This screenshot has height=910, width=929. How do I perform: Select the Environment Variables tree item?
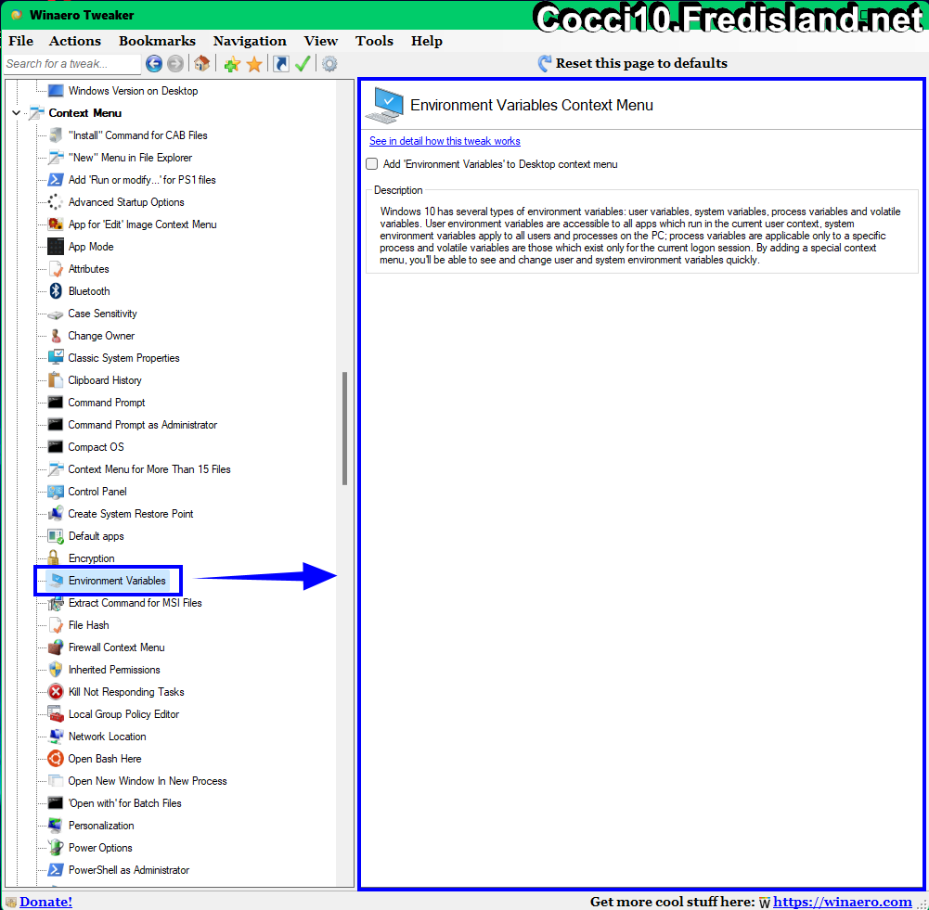(117, 580)
